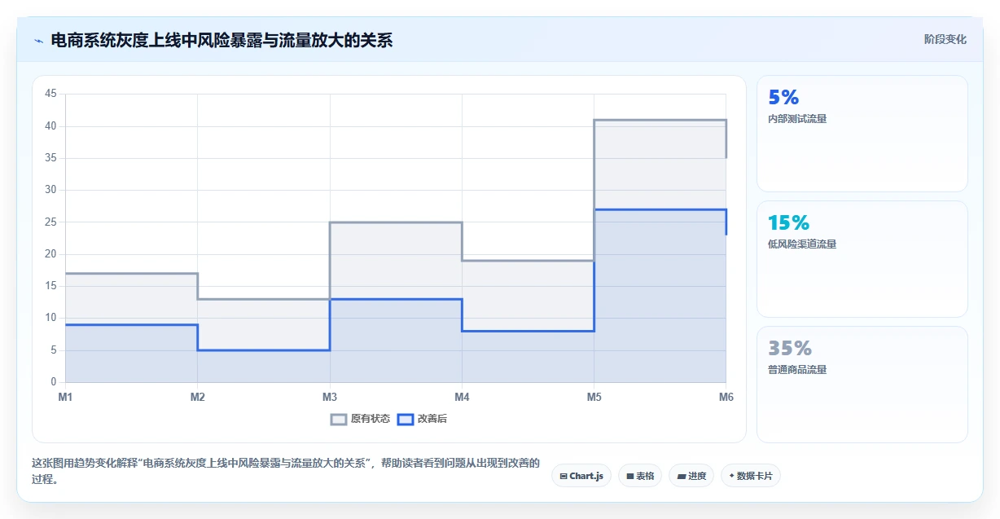
Task: Open the 5% 内部测试流量 card
Action: (x=862, y=134)
